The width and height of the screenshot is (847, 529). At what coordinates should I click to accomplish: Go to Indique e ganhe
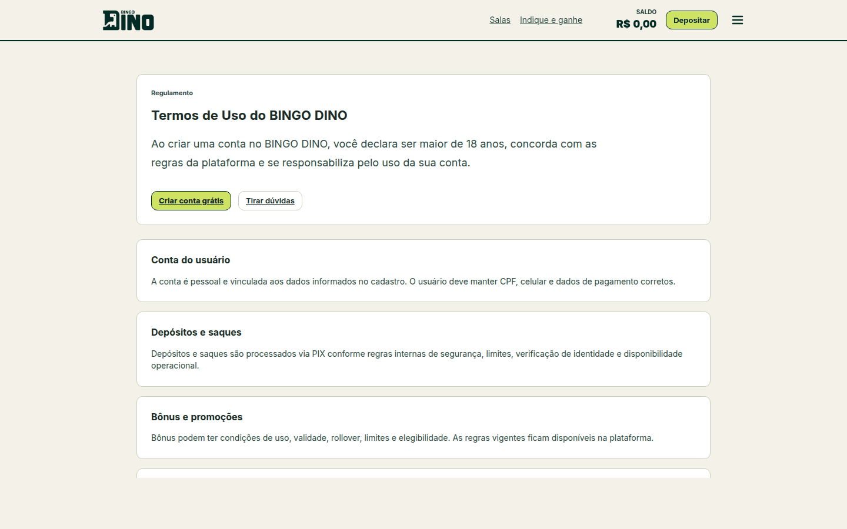pyautogui.click(x=551, y=20)
